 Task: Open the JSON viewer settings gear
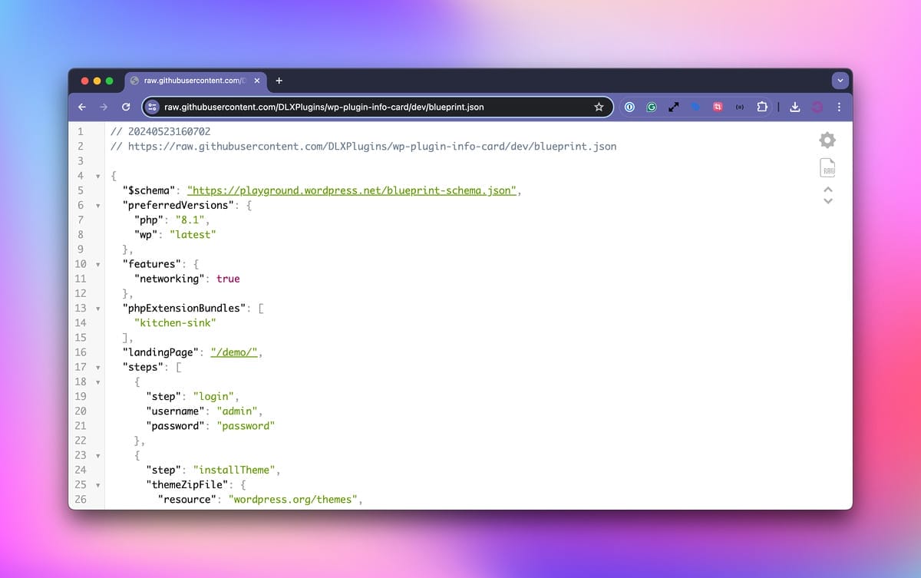click(827, 140)
